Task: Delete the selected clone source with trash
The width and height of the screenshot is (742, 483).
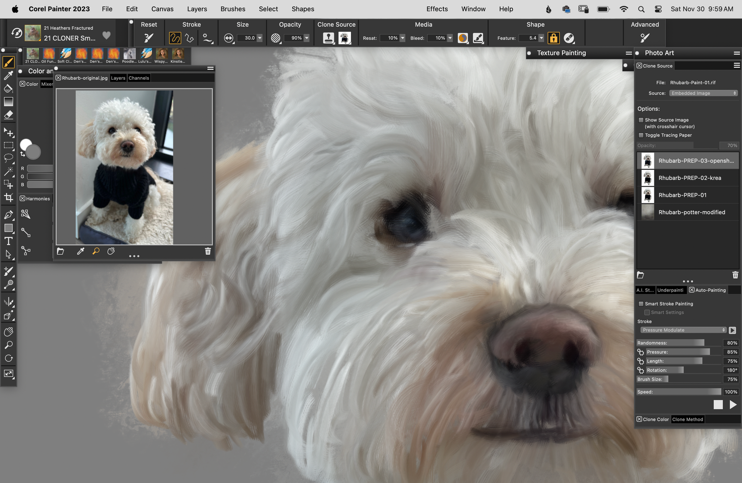Action: [735, 275]
